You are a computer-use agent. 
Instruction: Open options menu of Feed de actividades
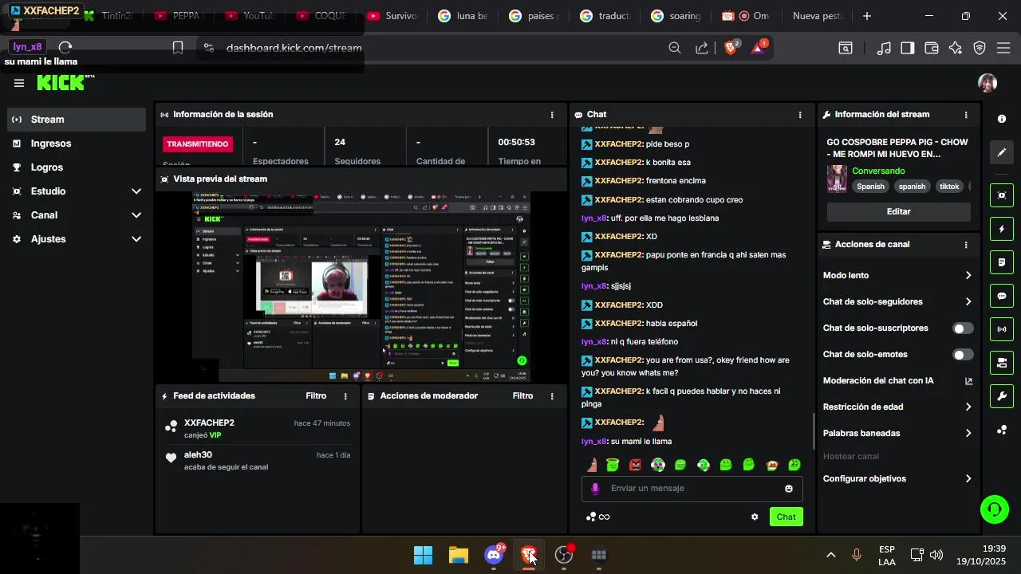tap(345, 396)
